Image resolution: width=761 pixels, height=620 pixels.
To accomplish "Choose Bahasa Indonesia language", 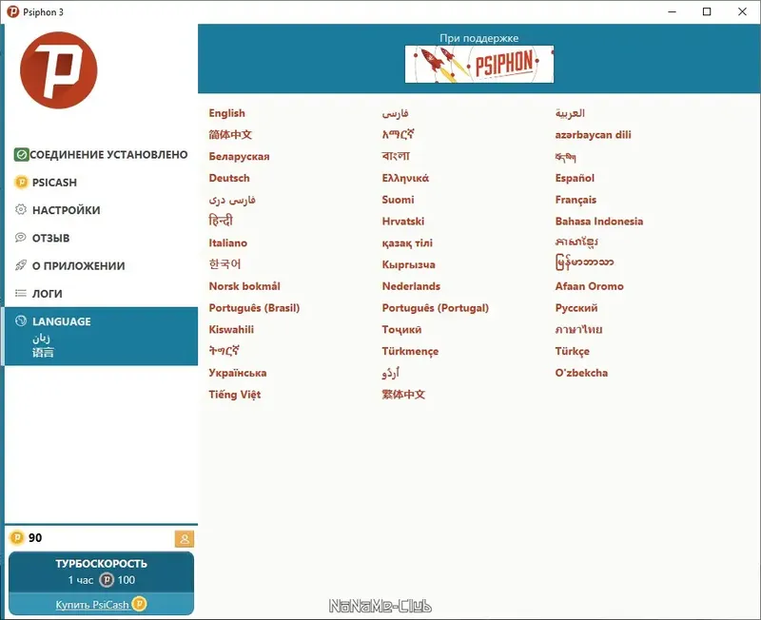I will pos(599,222).
